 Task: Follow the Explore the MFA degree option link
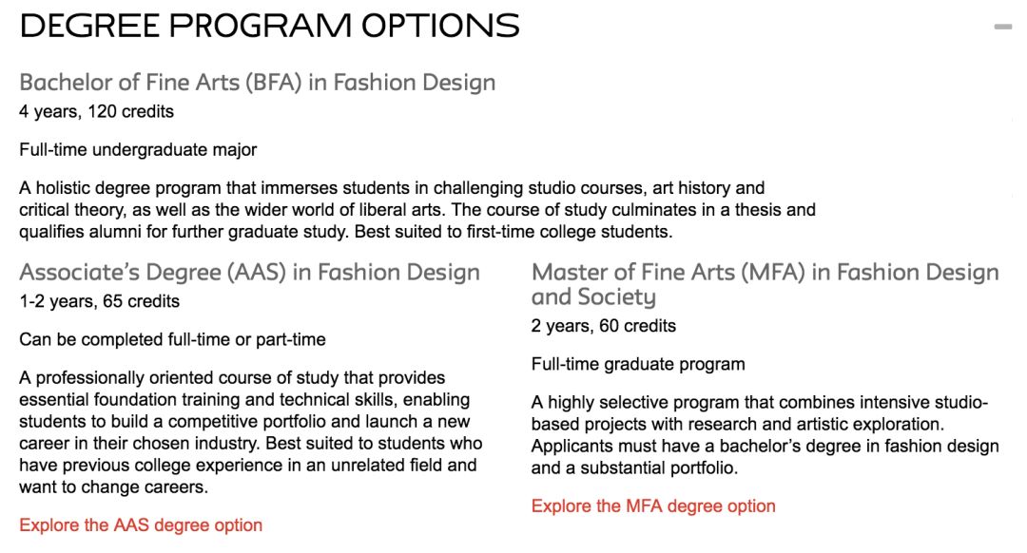(x=653, y=505)
